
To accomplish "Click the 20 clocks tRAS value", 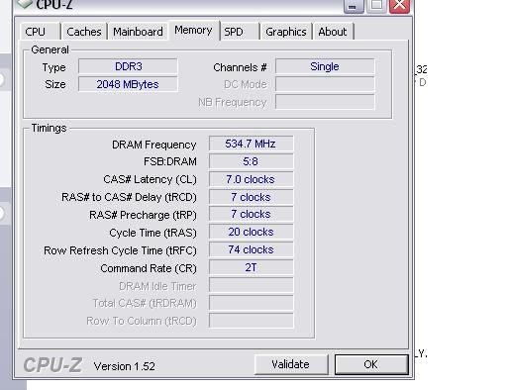I will click(251, 232).
